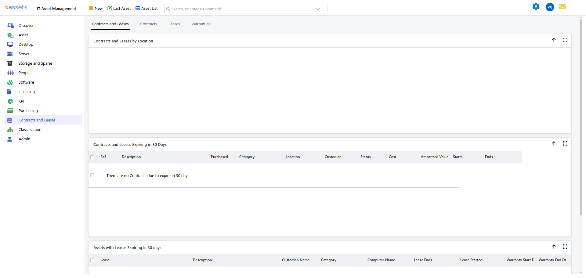Expand the Assets with Leases panel fullscreen
The width and height of the screenshot is (586, 278).
(x=565, y=247)
